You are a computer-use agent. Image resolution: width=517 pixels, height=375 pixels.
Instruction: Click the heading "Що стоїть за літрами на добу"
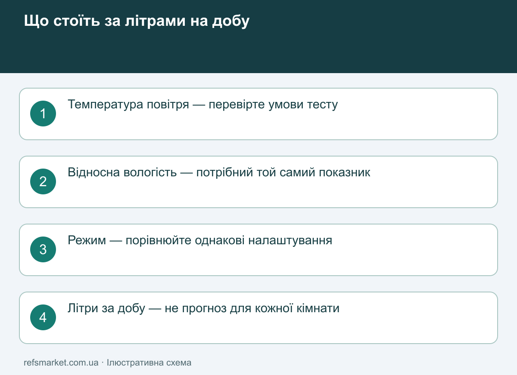(137, 21)
